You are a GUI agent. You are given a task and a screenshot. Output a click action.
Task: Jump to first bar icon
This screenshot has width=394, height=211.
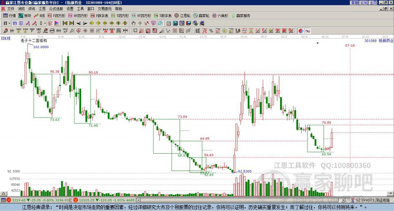coord(65,23)
